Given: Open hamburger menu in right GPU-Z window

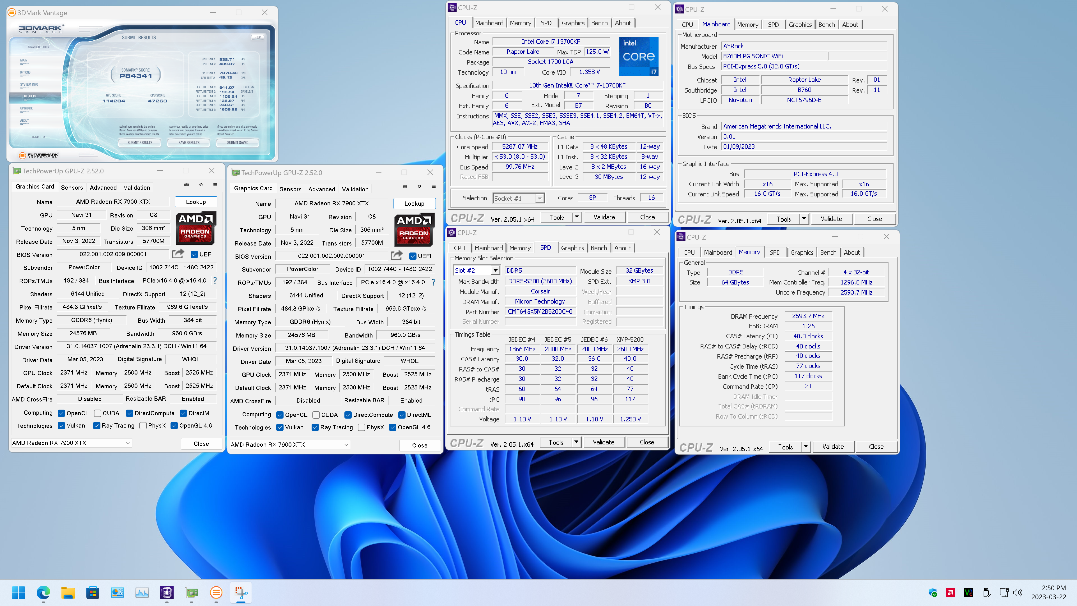Looking at the screenshot, I should click(x=434, y=186).
